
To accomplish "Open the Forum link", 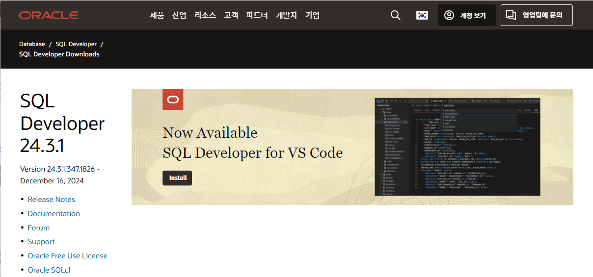I will click(x=38, y=228).
